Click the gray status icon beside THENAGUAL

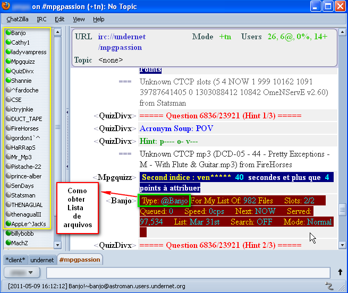tap(9, 204)
